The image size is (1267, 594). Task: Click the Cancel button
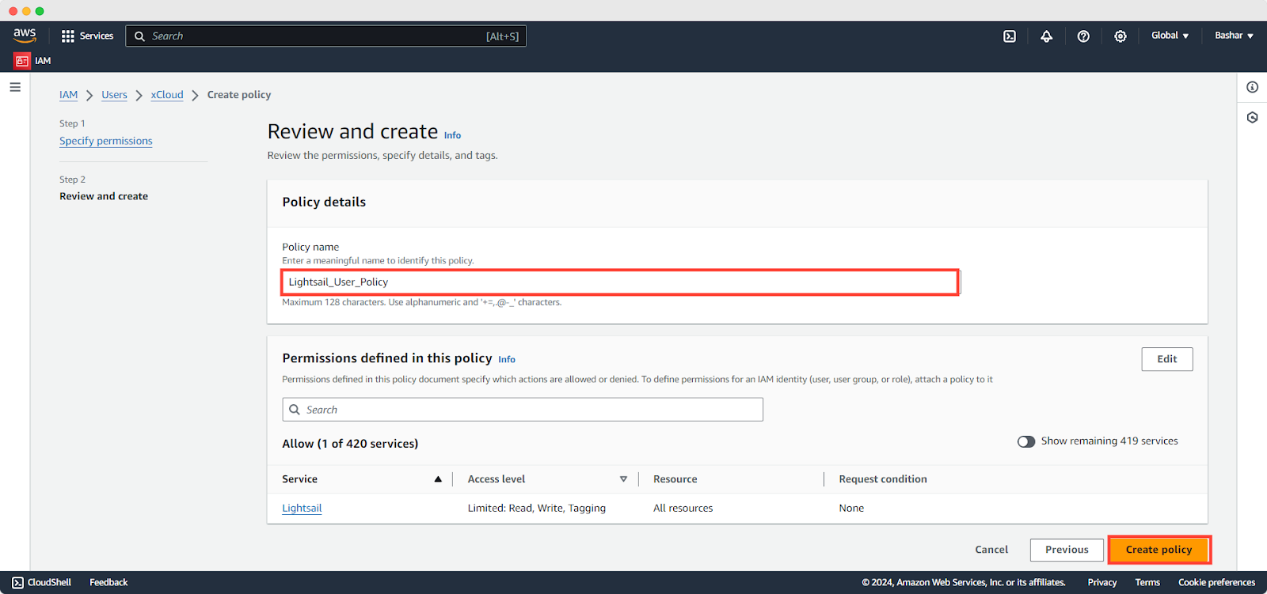[x=991, y=550]
